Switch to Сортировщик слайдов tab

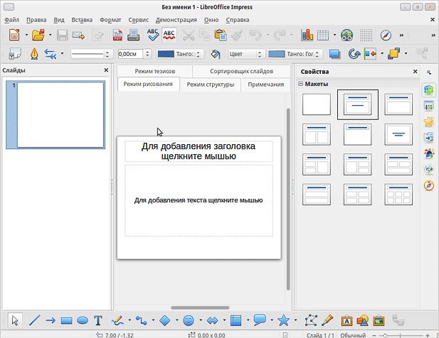pyautogui.click(x=241, y=71)
